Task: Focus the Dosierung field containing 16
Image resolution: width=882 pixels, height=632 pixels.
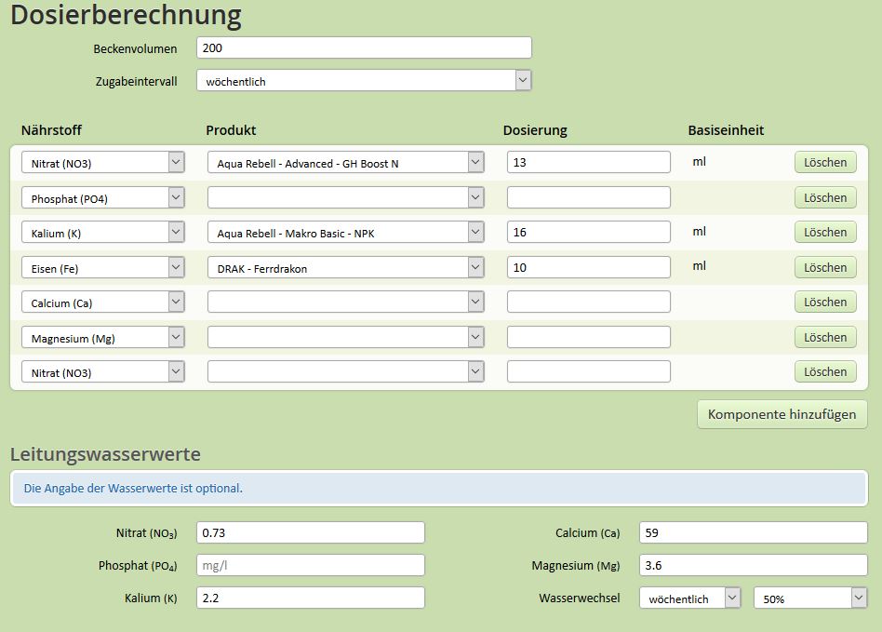Action: [588, 232]
